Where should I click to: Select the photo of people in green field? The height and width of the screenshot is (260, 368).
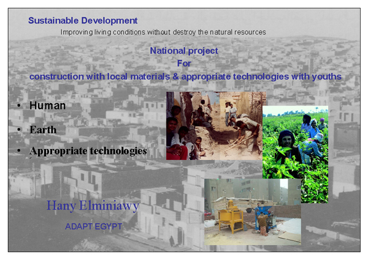pyautogui.click(x=294, y=155)
